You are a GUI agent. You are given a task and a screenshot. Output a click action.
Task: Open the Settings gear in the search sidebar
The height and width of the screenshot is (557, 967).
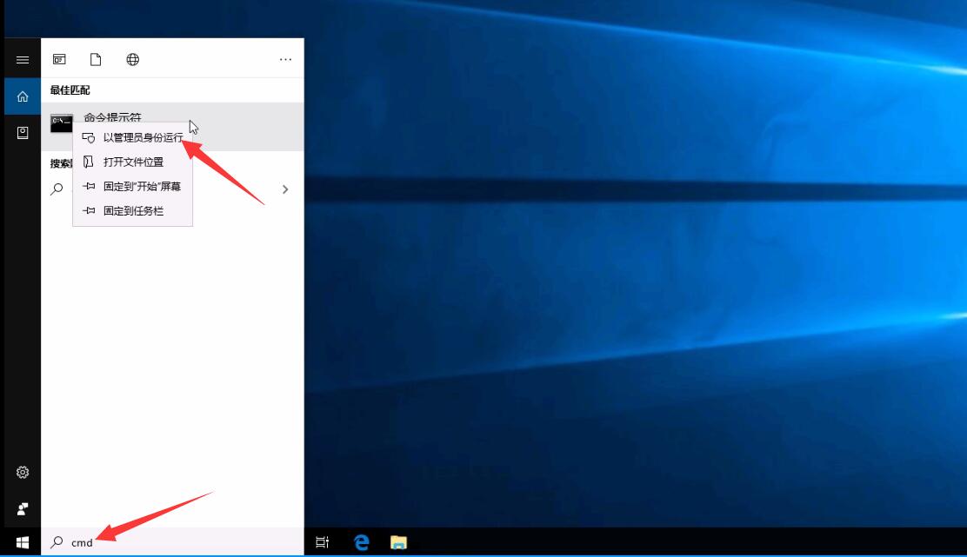click(23, 472)
